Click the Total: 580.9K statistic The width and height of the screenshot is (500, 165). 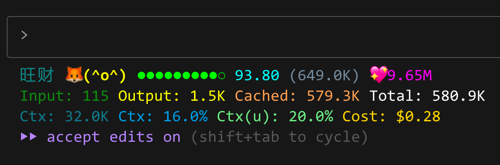pyautogui.click(x=427, y=96)
